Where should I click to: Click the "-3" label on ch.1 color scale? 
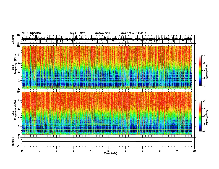coord(204,56)
